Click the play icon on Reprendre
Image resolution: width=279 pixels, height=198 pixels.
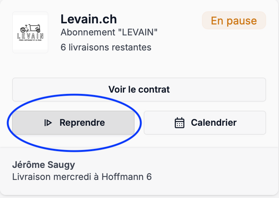pos(48,123)
